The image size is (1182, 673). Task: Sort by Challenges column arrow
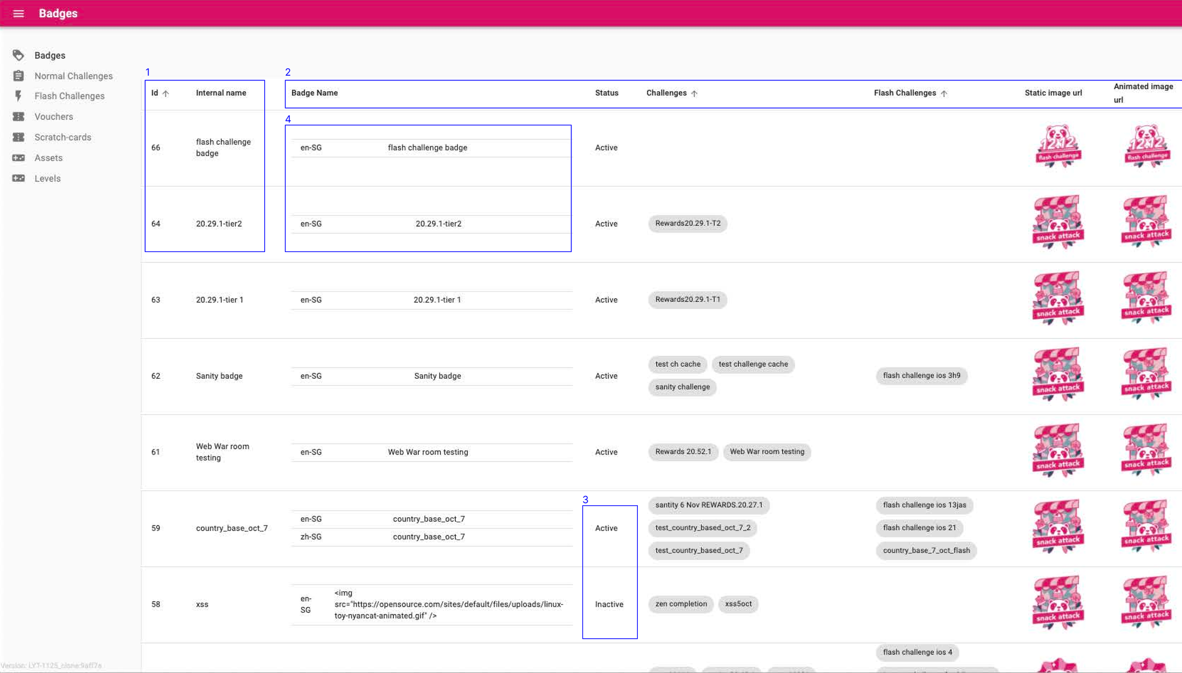pyautogui.click(x=694, y=93)
